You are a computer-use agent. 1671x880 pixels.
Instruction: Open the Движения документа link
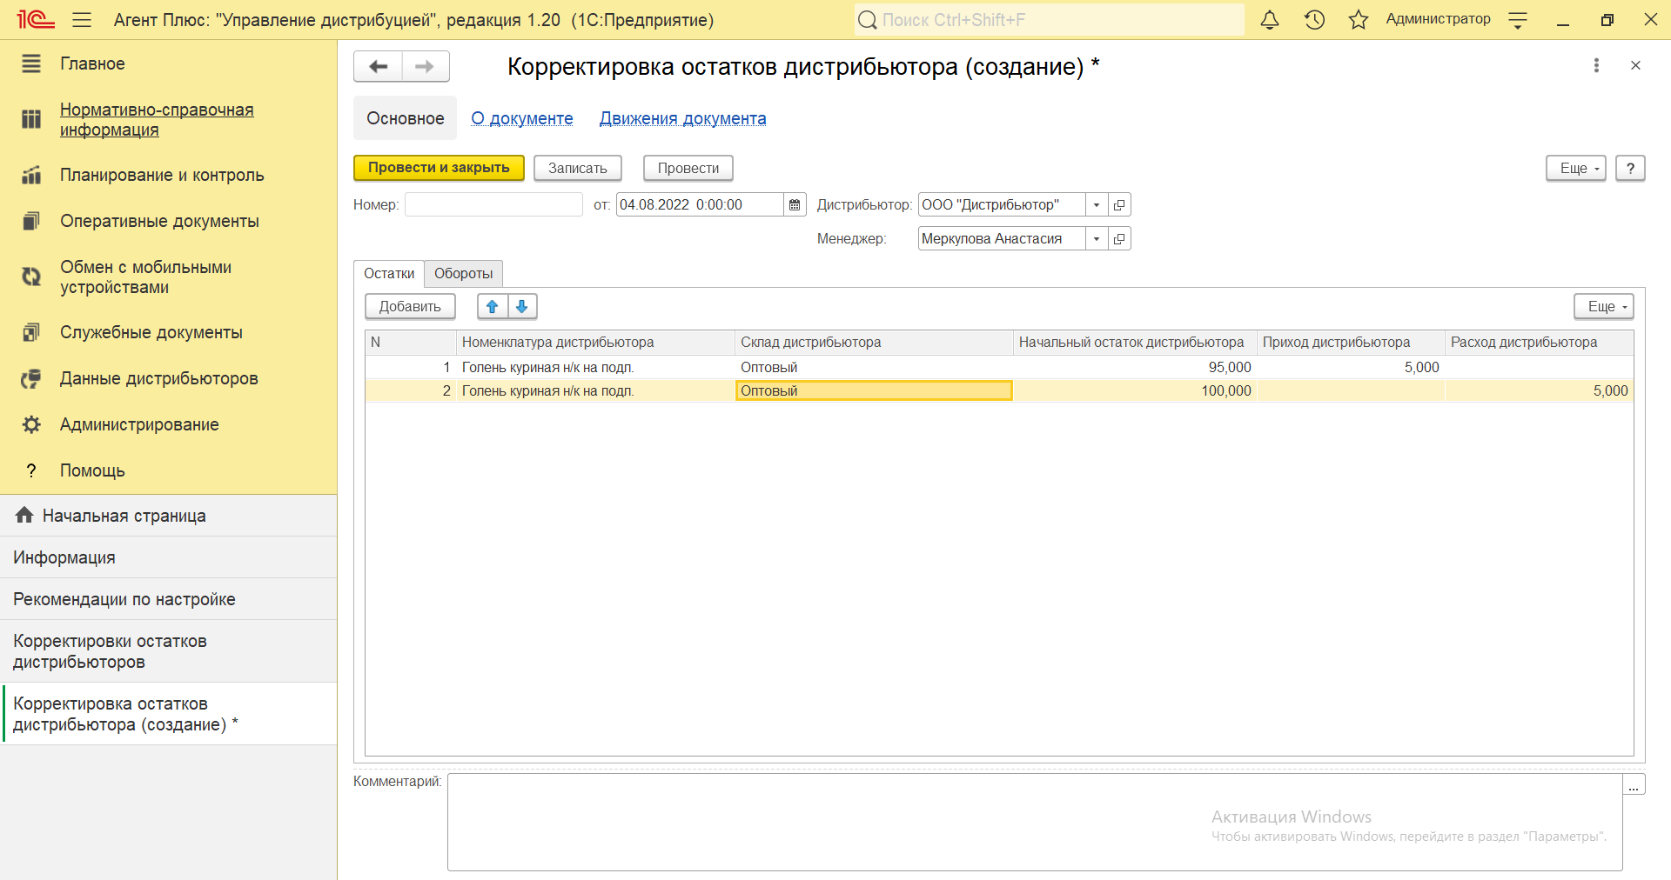(683, 118)
